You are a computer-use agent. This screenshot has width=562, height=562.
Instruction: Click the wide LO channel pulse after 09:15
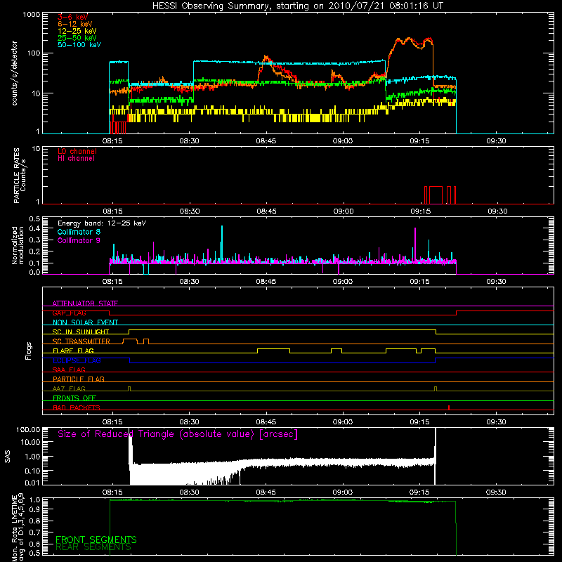[436, 195]
